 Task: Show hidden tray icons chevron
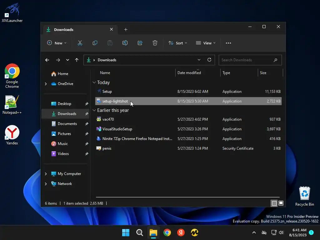pyautogui.click(x=254, y=232)
